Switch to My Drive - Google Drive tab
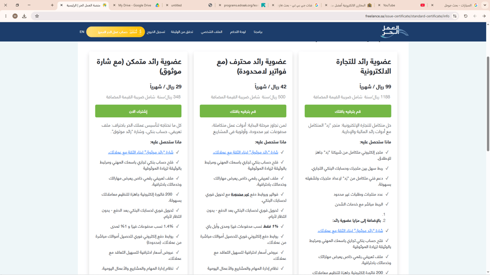The width and height of the screenshot is (490, 275). tap(137, 5)
